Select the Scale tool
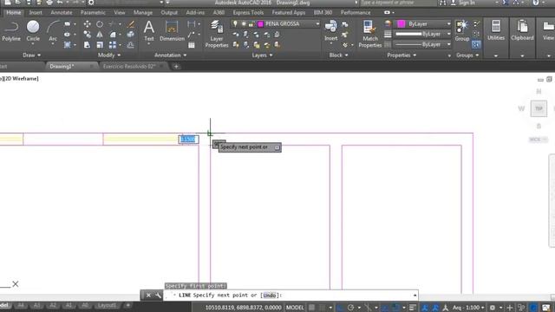 (x=100, y=45)
